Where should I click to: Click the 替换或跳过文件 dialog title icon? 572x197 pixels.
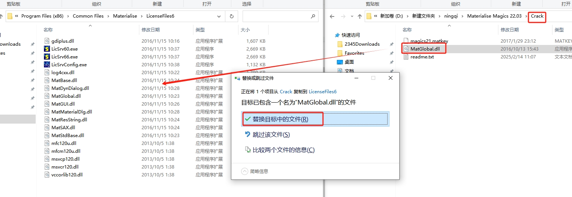click(x=237, y=78)
